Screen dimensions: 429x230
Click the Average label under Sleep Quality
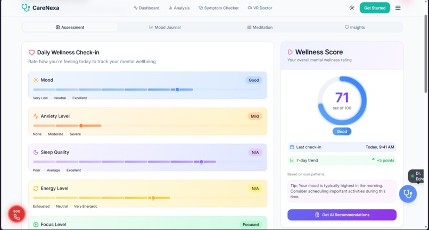click(x=53, y=170)
